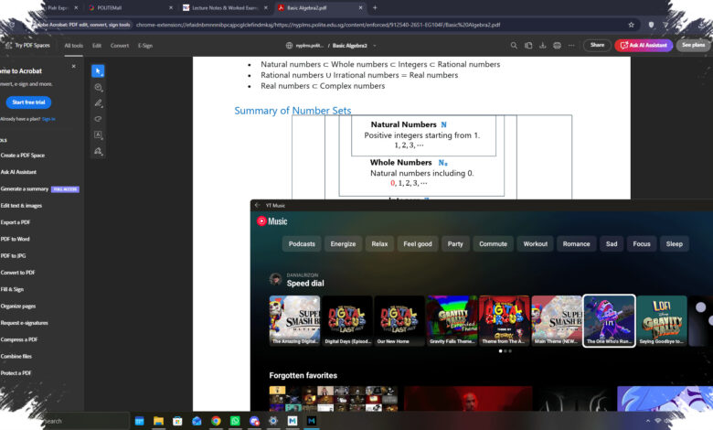Select the arrow Select tool in Acrobat toolbar
Viewport: 713px width, 430px height.
[x=98, y=71]
